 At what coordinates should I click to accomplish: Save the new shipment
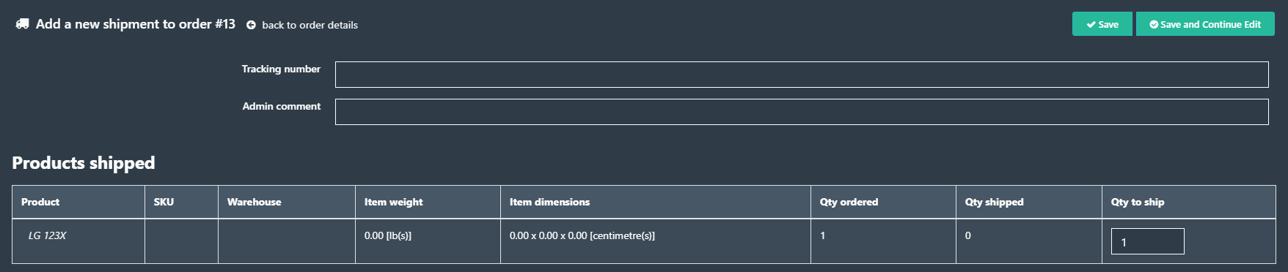[x=1102, y=24]
